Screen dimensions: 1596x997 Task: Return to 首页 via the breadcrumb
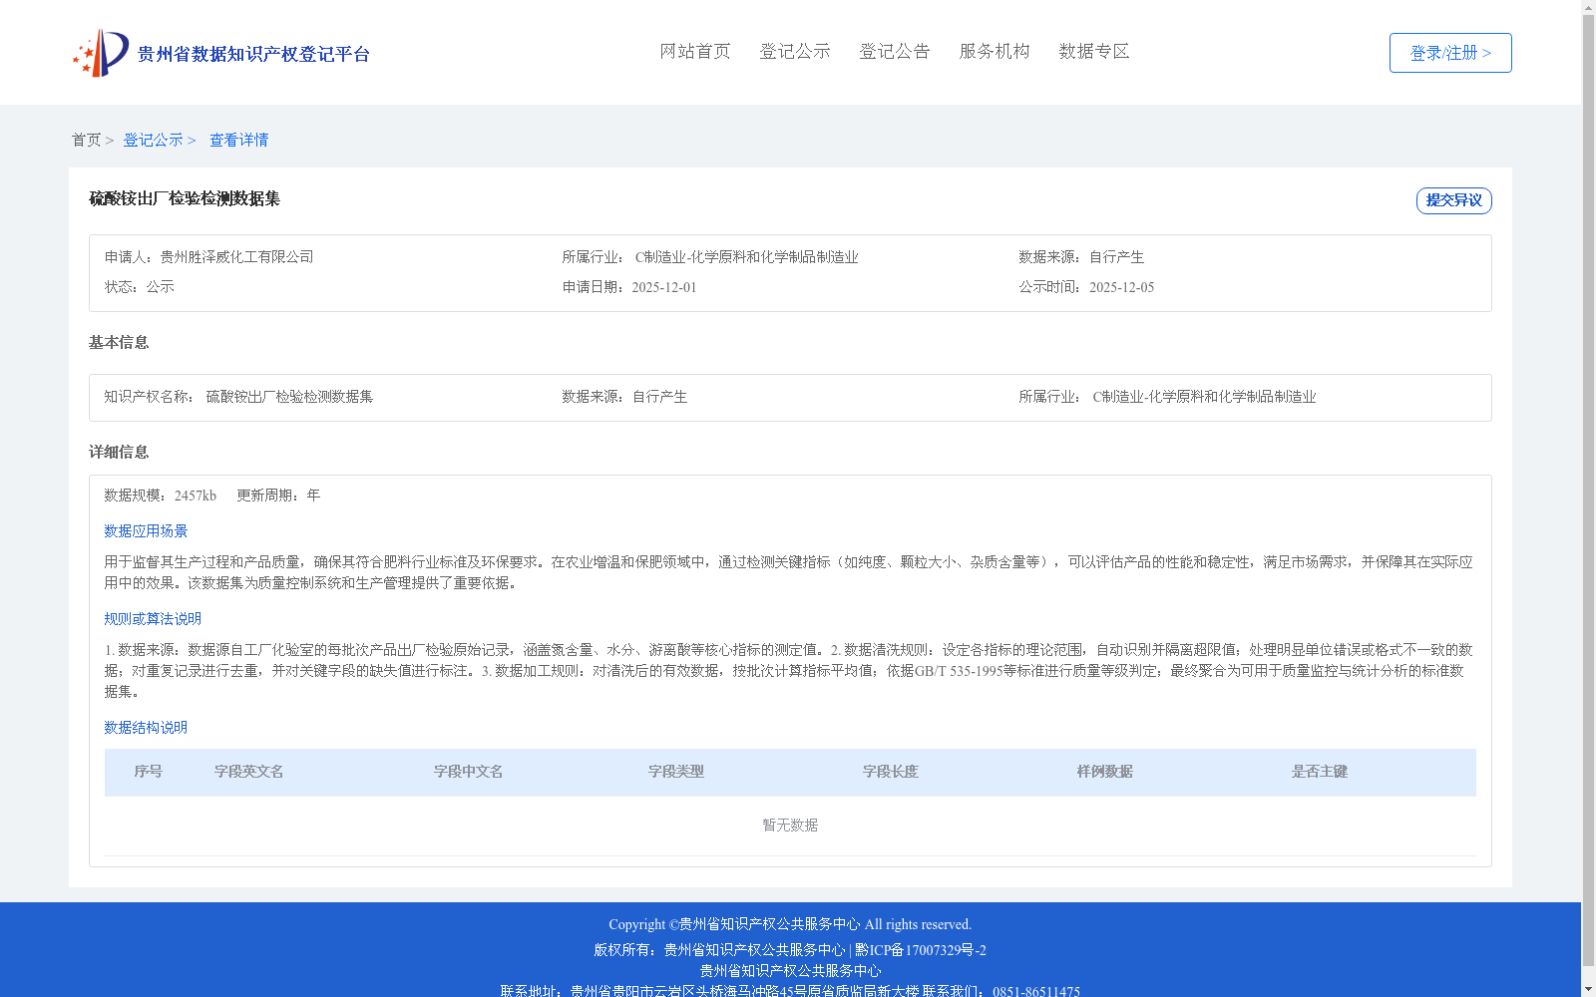tap(86, 140)
